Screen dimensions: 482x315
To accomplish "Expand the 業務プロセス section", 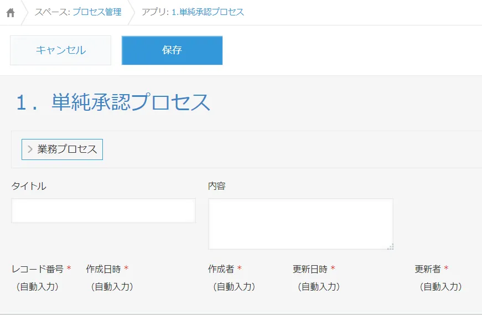I will (62, 149).
